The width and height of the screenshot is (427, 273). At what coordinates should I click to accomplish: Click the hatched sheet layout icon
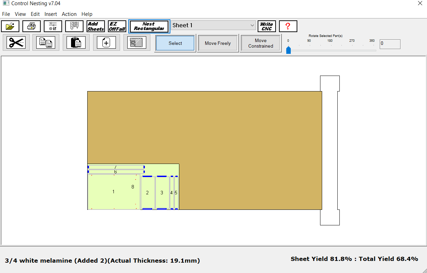137,42
